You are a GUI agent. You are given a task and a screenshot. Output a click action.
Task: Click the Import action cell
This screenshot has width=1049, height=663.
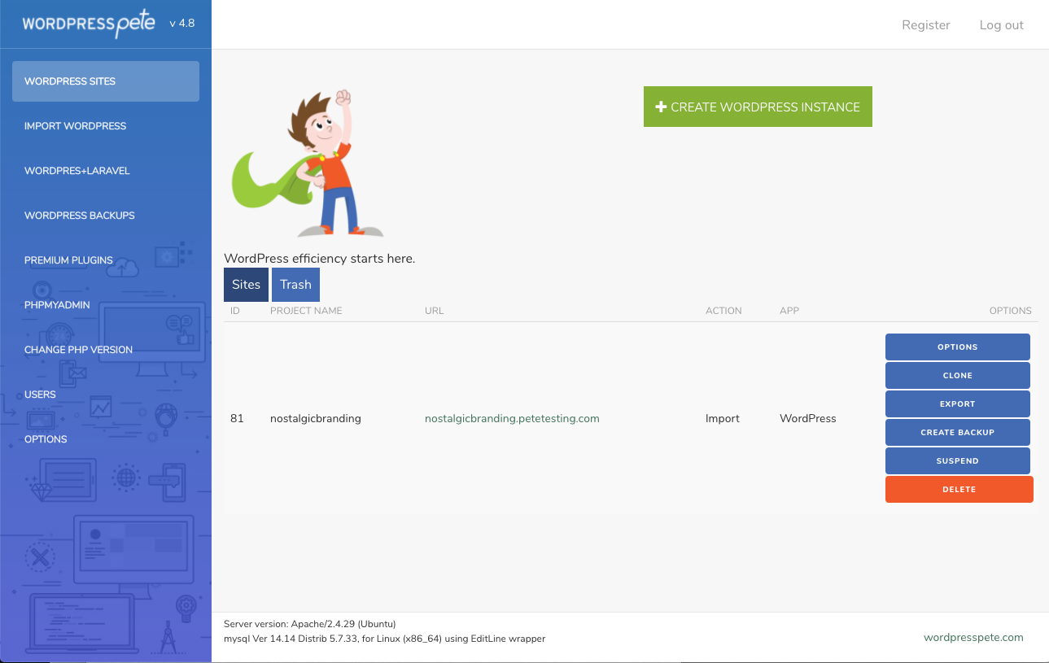(723, 418)
